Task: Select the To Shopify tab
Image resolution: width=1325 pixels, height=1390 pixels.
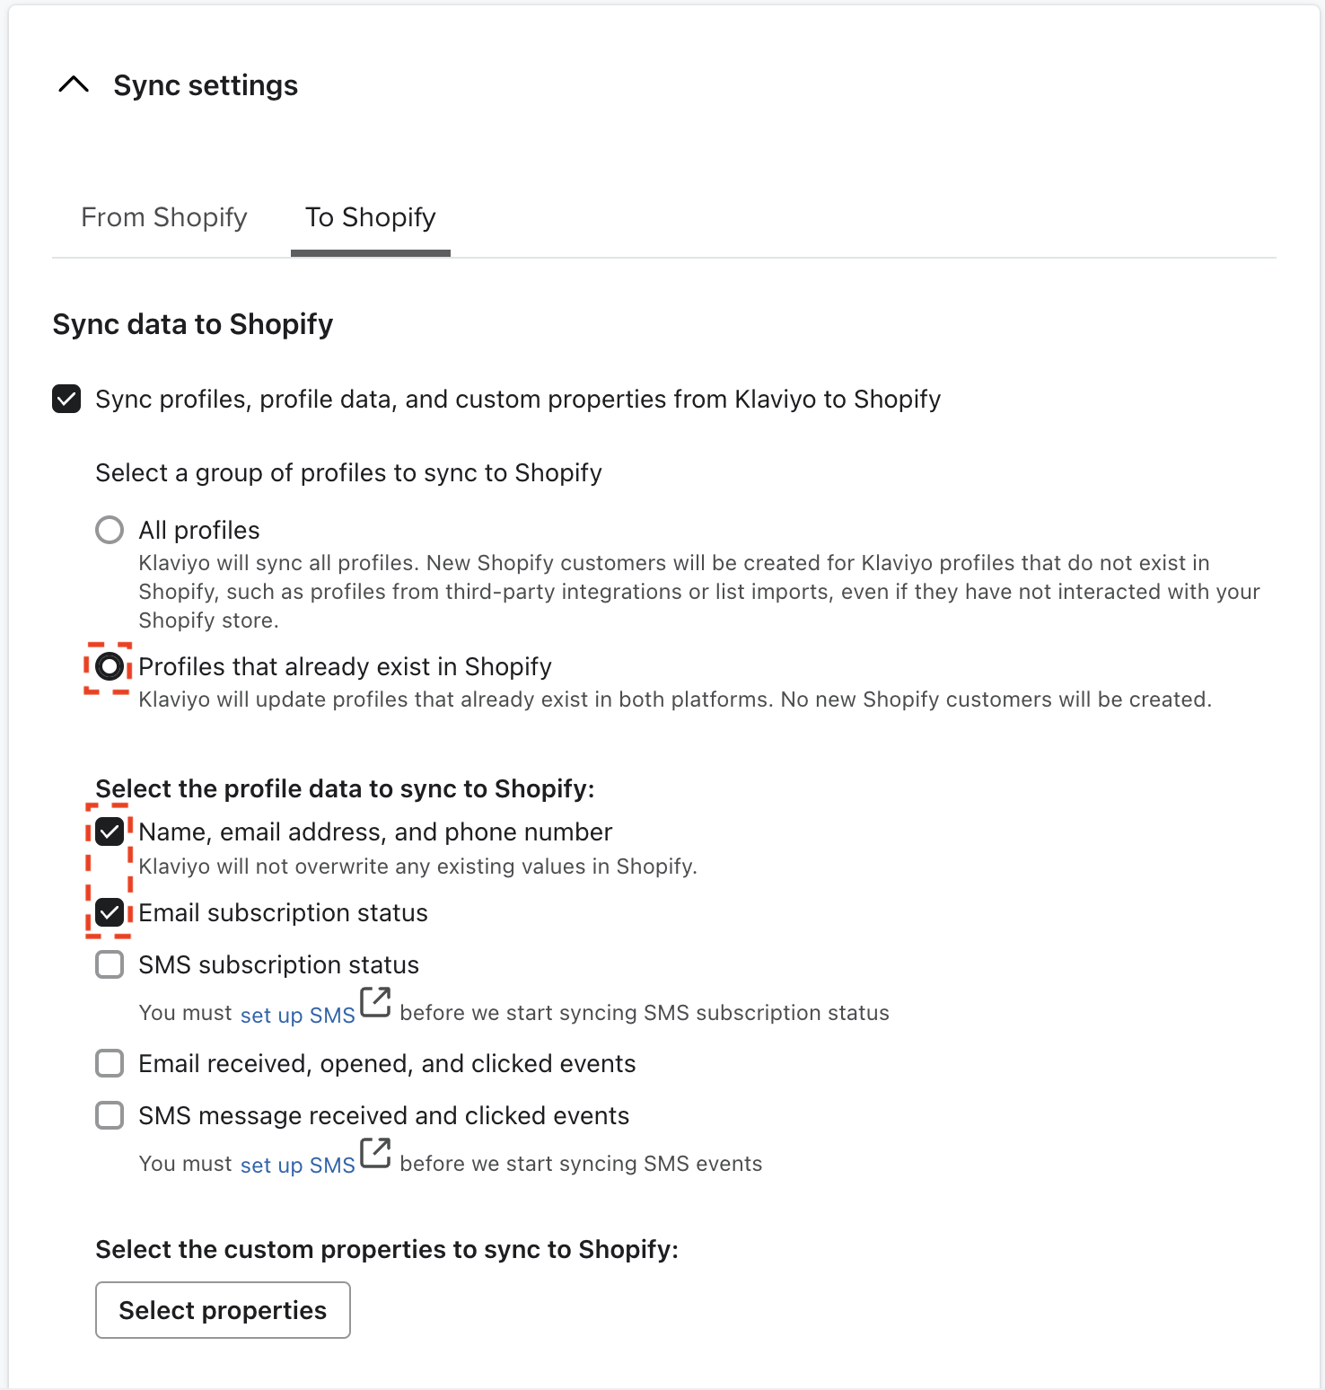Action: [x=371, y=217]
